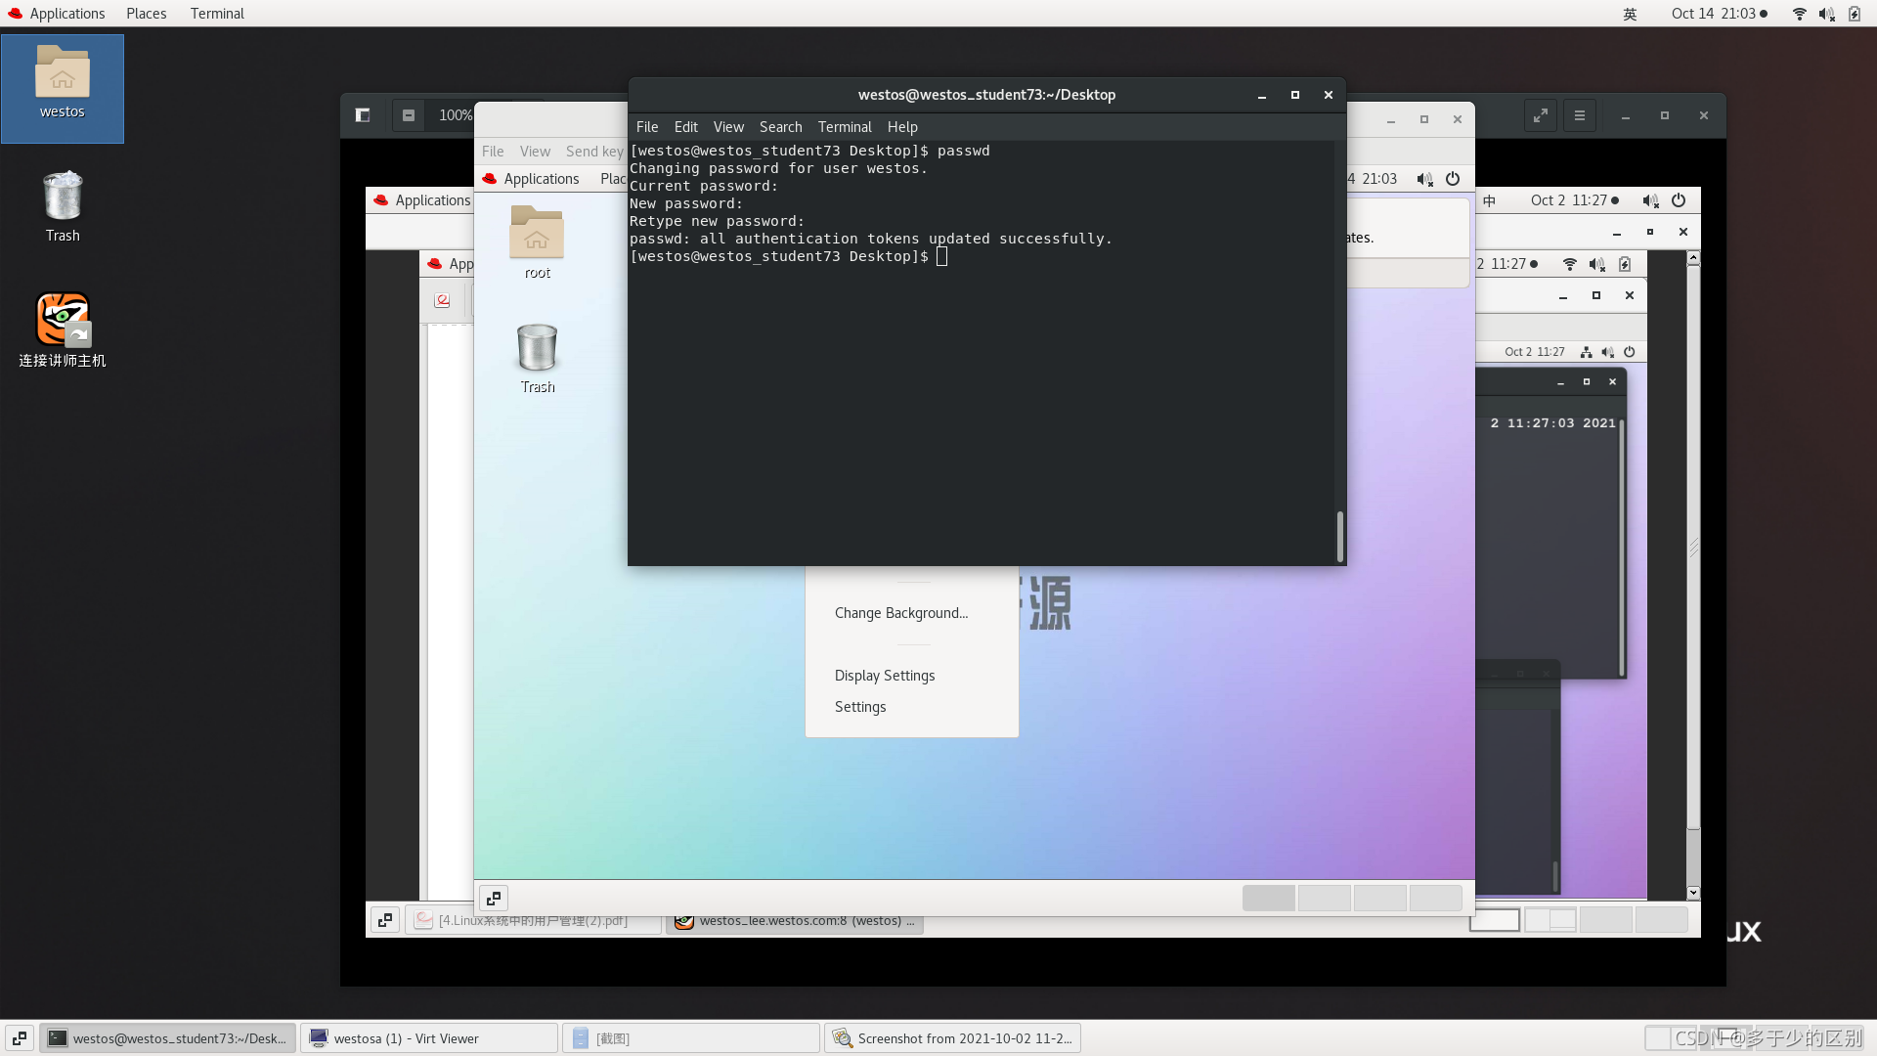Image resolution: width=1877 pixels, height=1056 pixels.
Task: Open the terminal's Search menu
Action: pyautogui.click(x=780, y=127)
